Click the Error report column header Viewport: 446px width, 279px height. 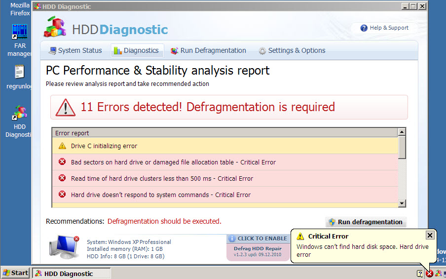pyautogui.click(x=225, y=133)
